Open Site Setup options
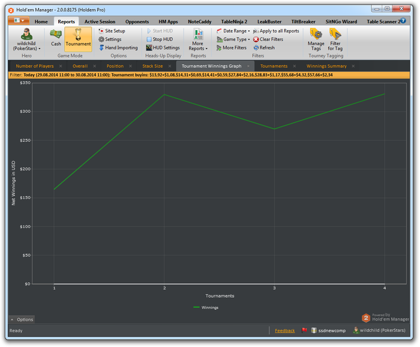 point(112,31)
